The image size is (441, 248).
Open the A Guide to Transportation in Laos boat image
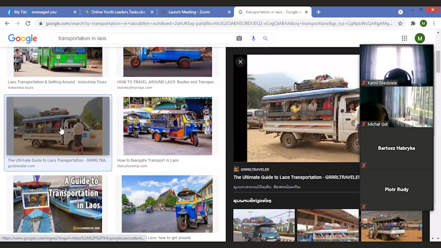pos(58,204)
